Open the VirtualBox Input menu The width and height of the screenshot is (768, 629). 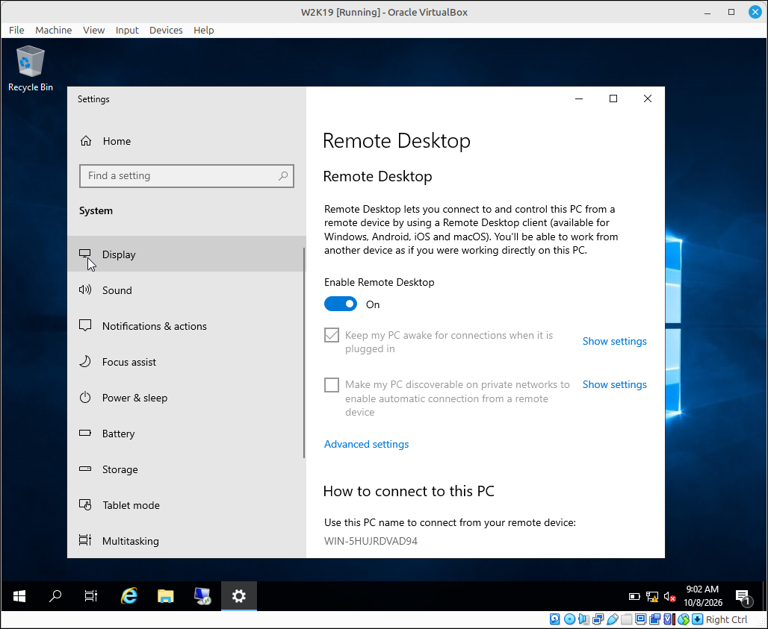click(127, 31)
